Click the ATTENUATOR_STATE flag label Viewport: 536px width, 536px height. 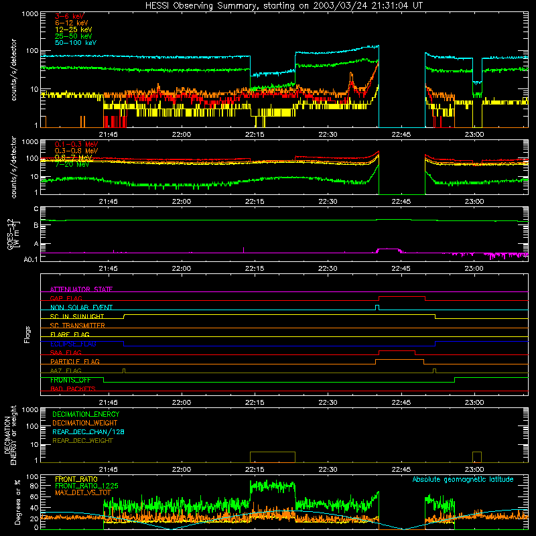[x=81, y=289]
